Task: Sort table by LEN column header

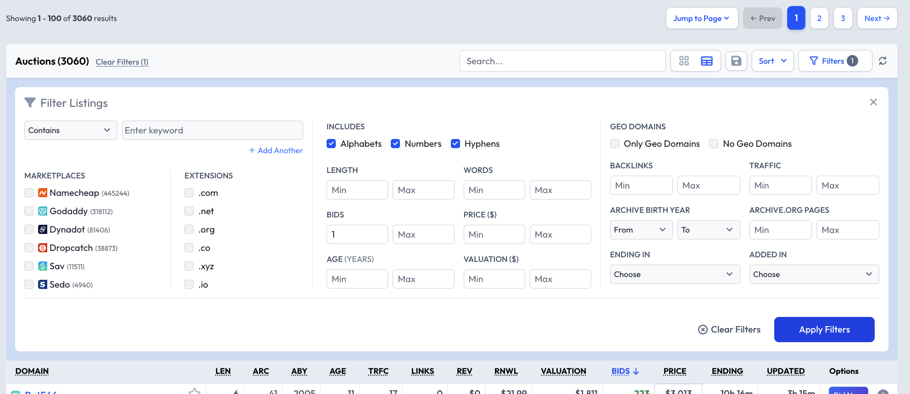Action: point(223,371)
